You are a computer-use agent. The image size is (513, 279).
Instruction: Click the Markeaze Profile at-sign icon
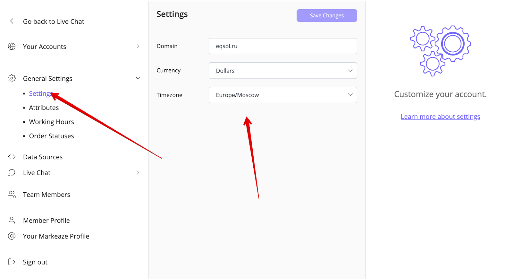pos(12,236)
